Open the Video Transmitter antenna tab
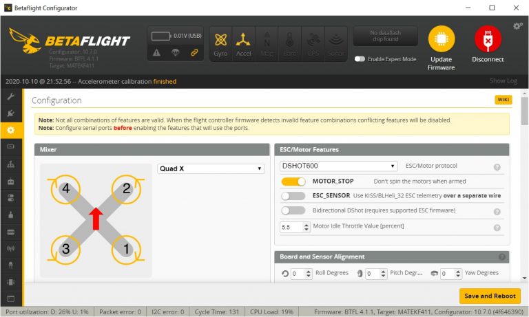Viewport: 529px width, 317px height. click(11, 249)
